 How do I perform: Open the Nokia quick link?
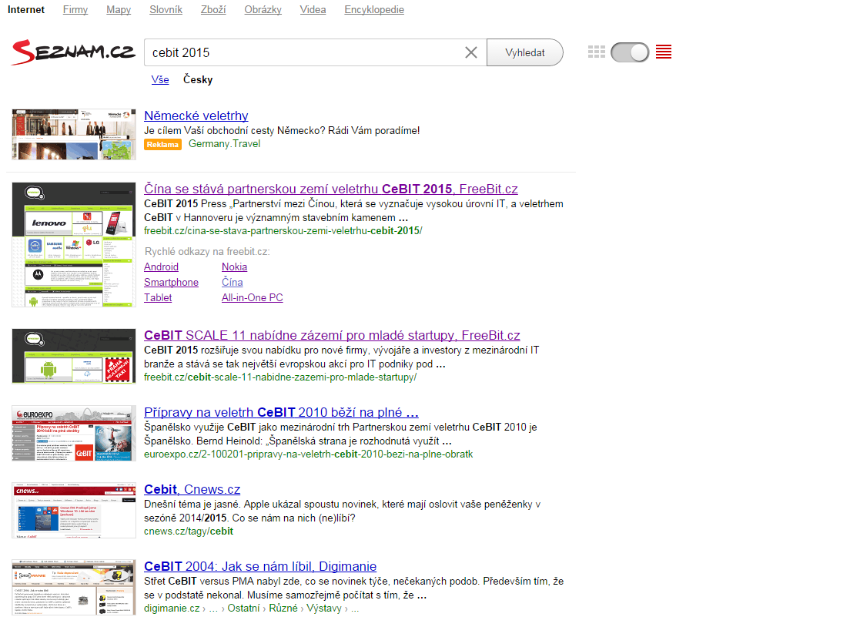pyautogui.click(x=234, y=267)
